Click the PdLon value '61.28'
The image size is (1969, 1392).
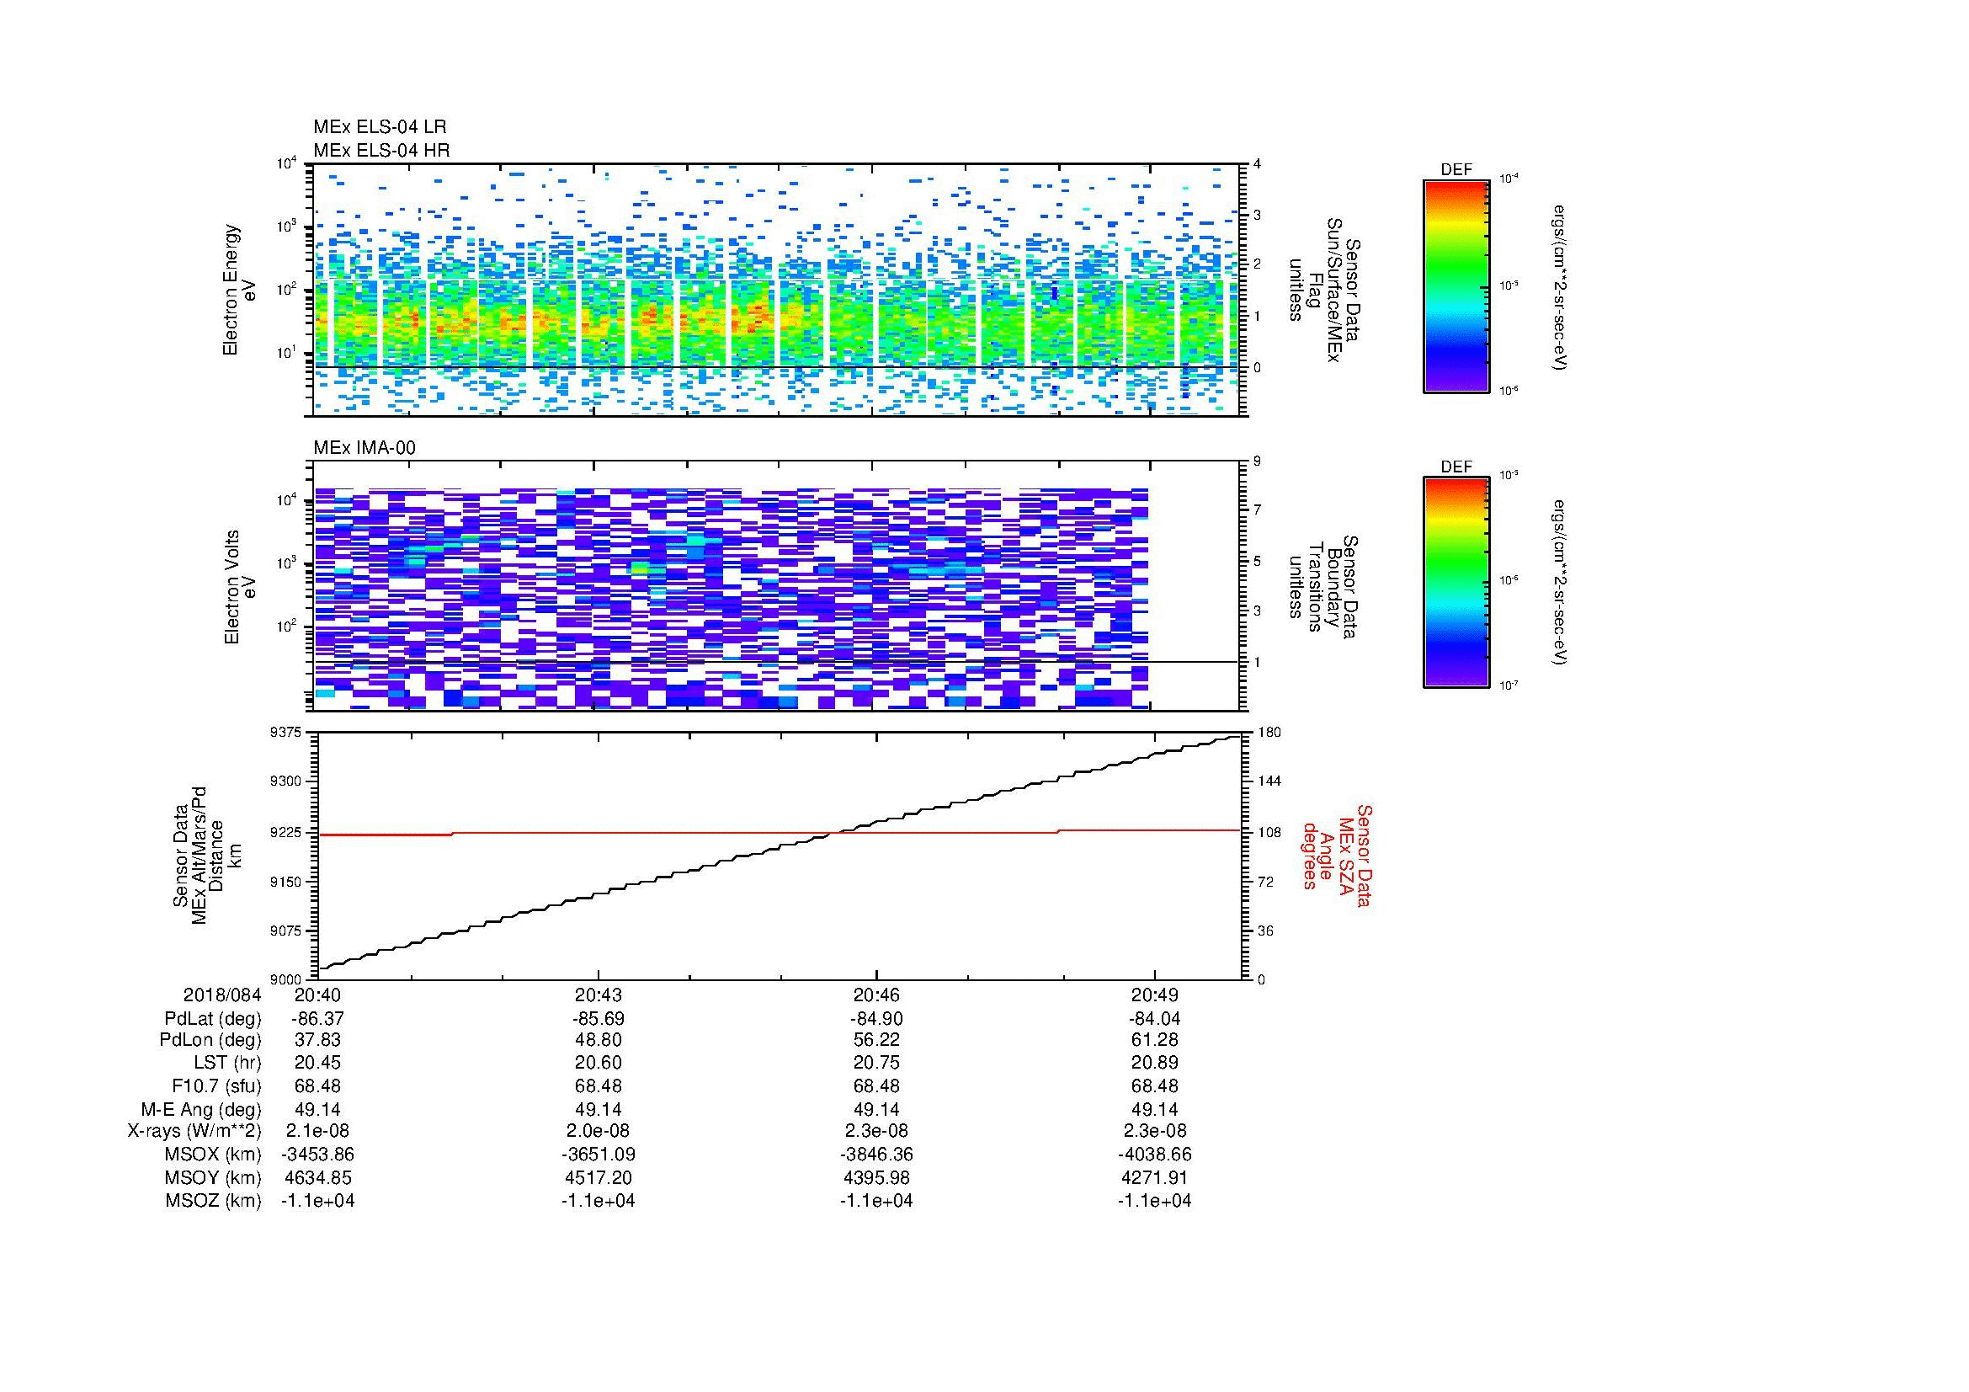point(1155,1040)
